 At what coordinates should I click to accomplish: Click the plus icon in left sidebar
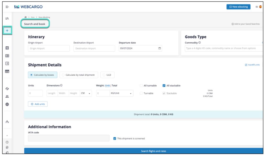[7, 31]
